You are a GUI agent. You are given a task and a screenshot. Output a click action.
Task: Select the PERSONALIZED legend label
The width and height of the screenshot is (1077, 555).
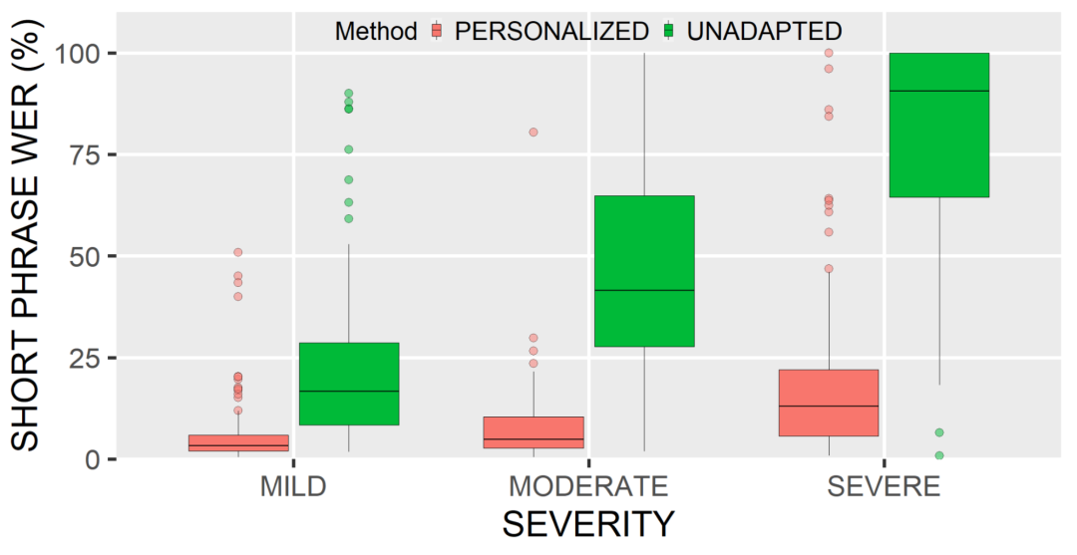click(x=550, y=31)
